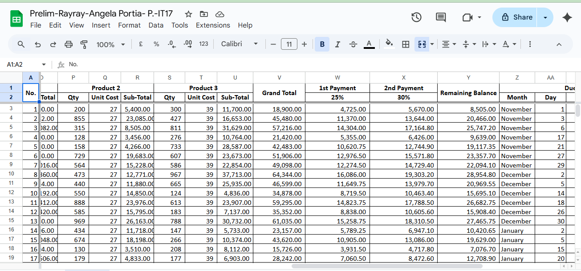The width and height of the screenshot is (581, 271).
Task: Increase font size with plus button
Action: coord(305,44)
